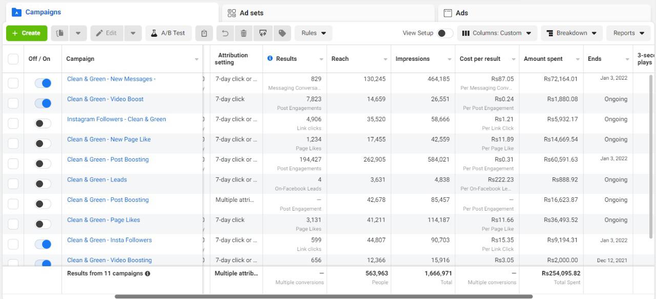Click the 563,963 total reach value
This screenshot has height=299, width=656.
pyautogui.click(x=377, y=273)
